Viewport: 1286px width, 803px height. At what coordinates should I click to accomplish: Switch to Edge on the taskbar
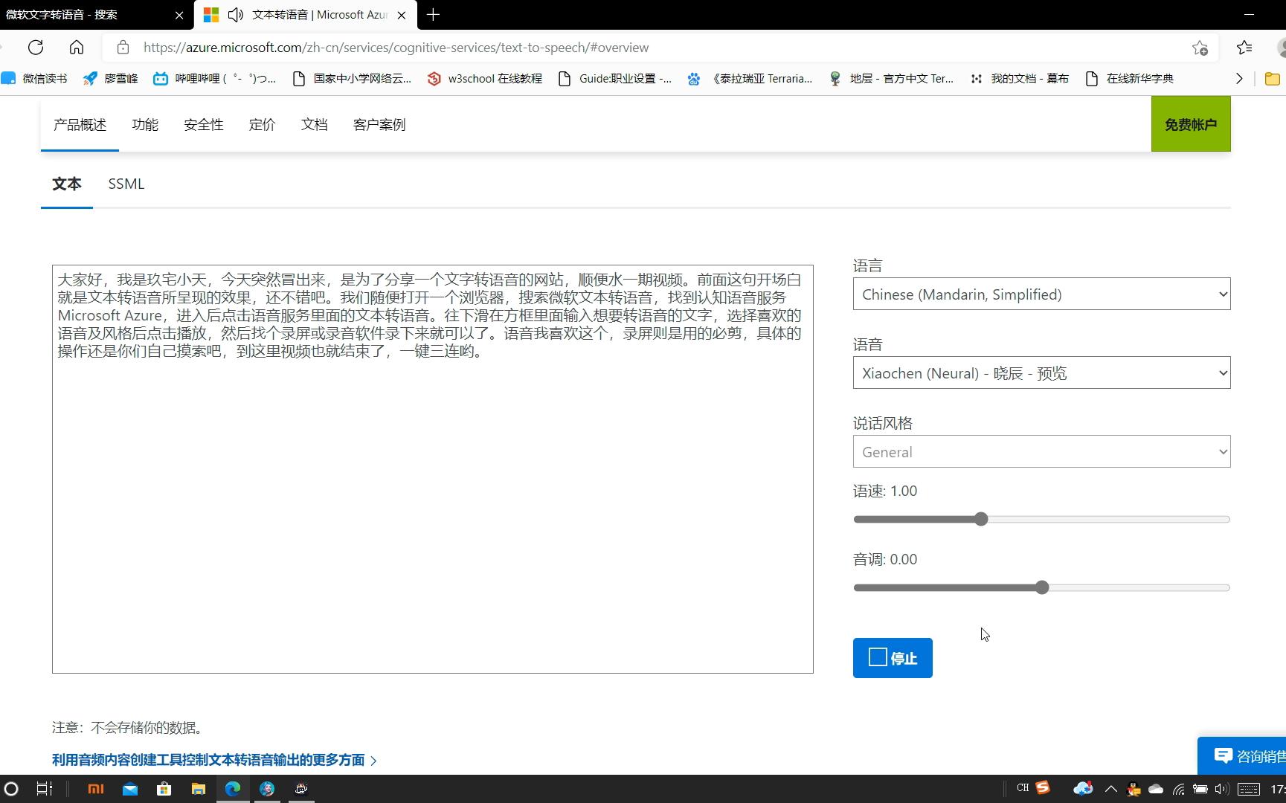coord(233,789)
